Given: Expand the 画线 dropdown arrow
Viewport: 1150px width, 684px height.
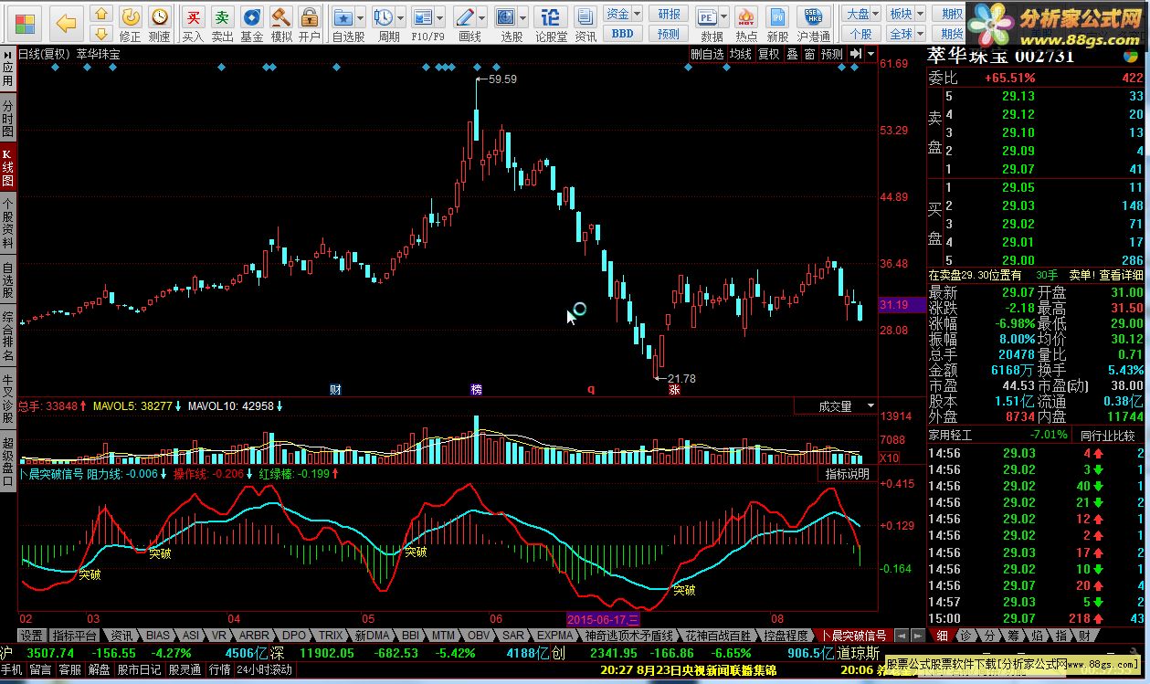Looking at the screenshot, I should point(481,17).
